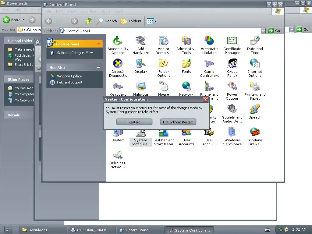
Task: Open Sounds and Audio Devices icon
Action: 232,114
